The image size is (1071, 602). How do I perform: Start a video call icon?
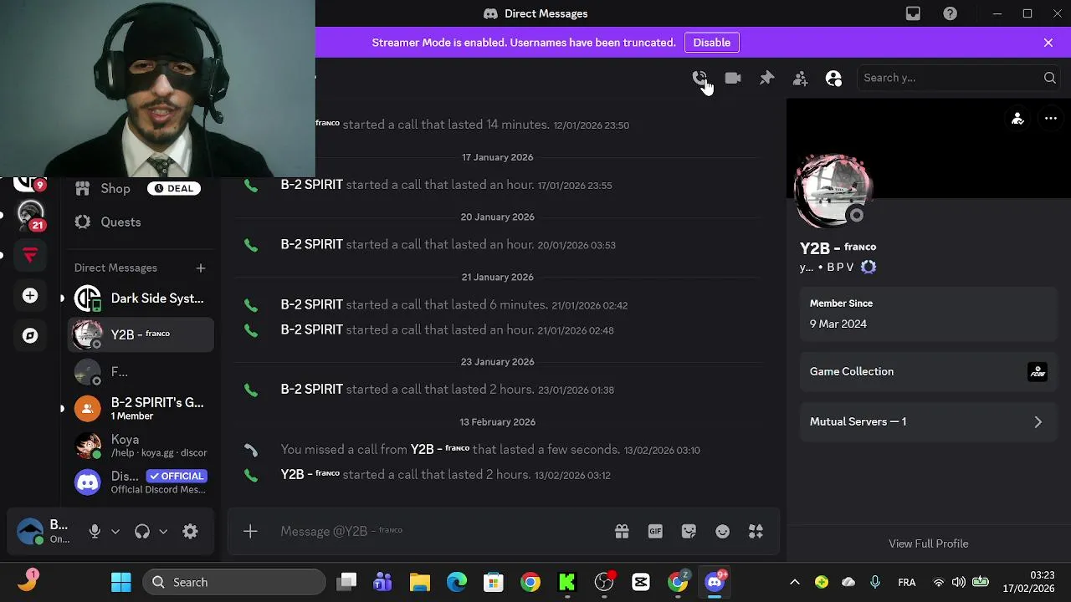click(733, 78)
